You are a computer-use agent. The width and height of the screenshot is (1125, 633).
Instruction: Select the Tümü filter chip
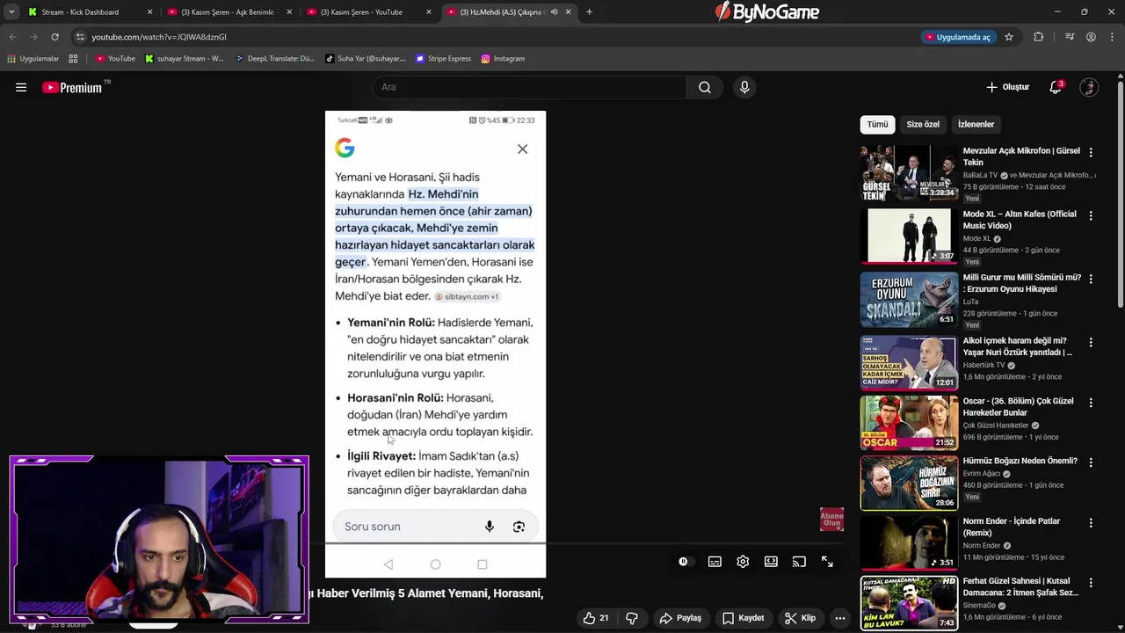pyautogui.click(x=877, y=125)
